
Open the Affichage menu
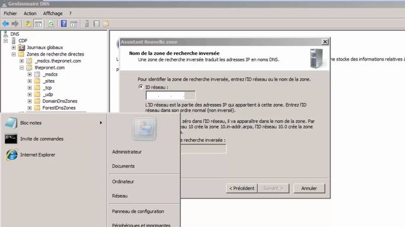pyautogui.click(x=53, y=13)
